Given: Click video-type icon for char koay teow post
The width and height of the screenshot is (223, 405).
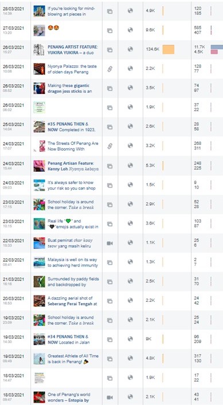Looking at the screenshot, I should (x=110, y=243).
